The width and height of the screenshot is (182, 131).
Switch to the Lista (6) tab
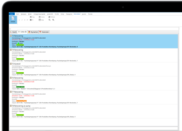click(x=22, y=32)
